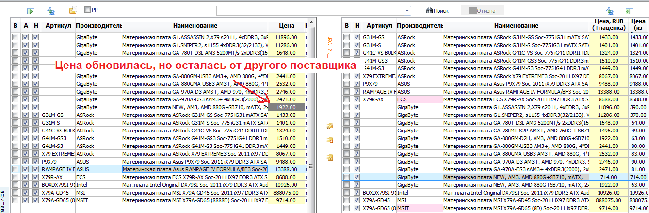Click price 2441.00 in the left table
This screenshot has height=213, width=649.
coord(286,76)
